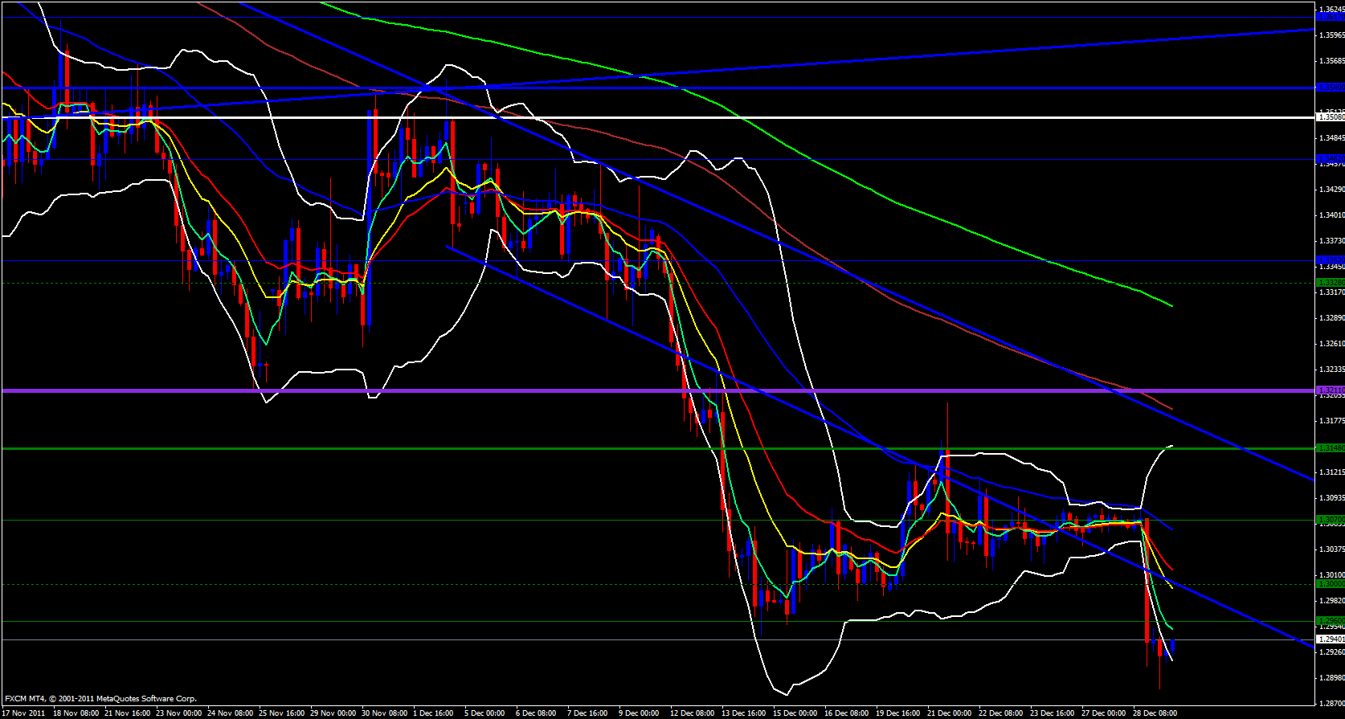Click the blue 1.36170 price label

(1330, 16)
